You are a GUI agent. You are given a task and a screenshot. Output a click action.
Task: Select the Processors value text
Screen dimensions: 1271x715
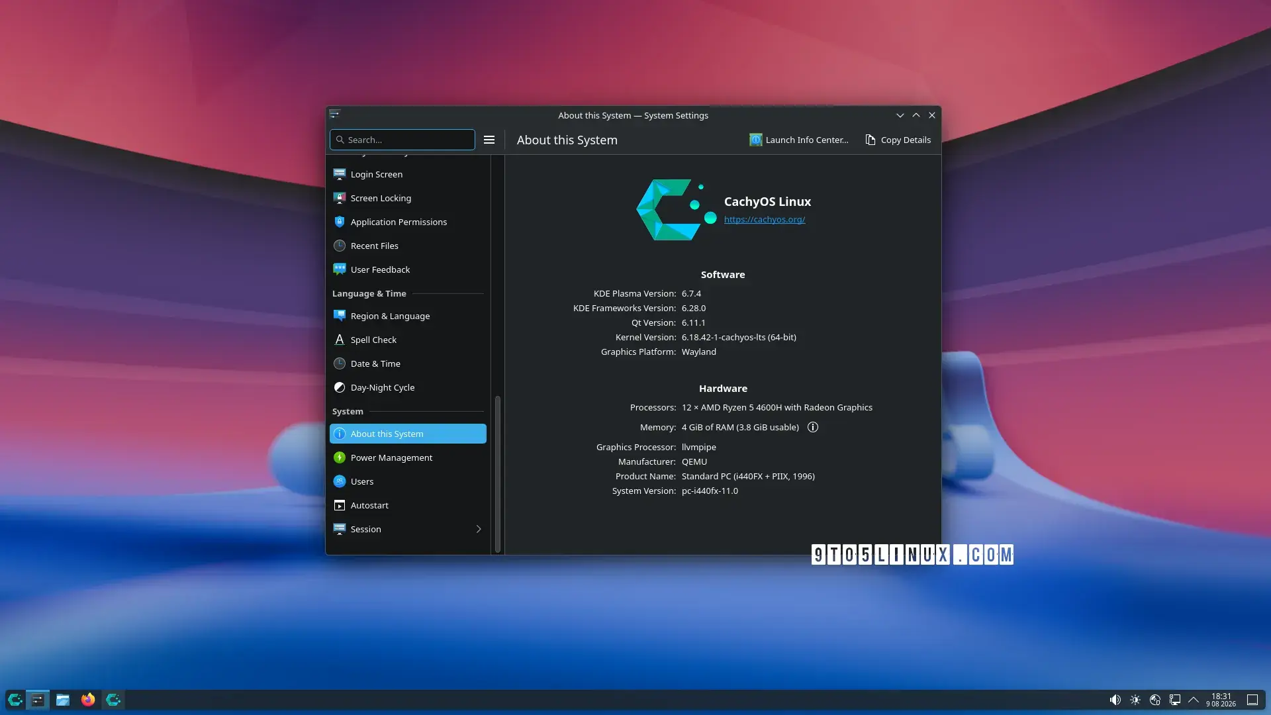pos(777,407)
